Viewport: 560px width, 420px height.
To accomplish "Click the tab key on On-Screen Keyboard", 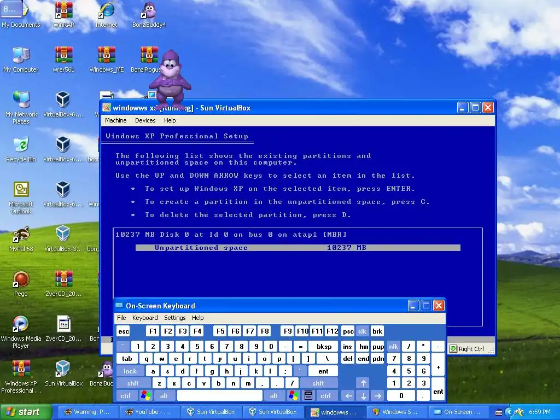I will (127, 359).
